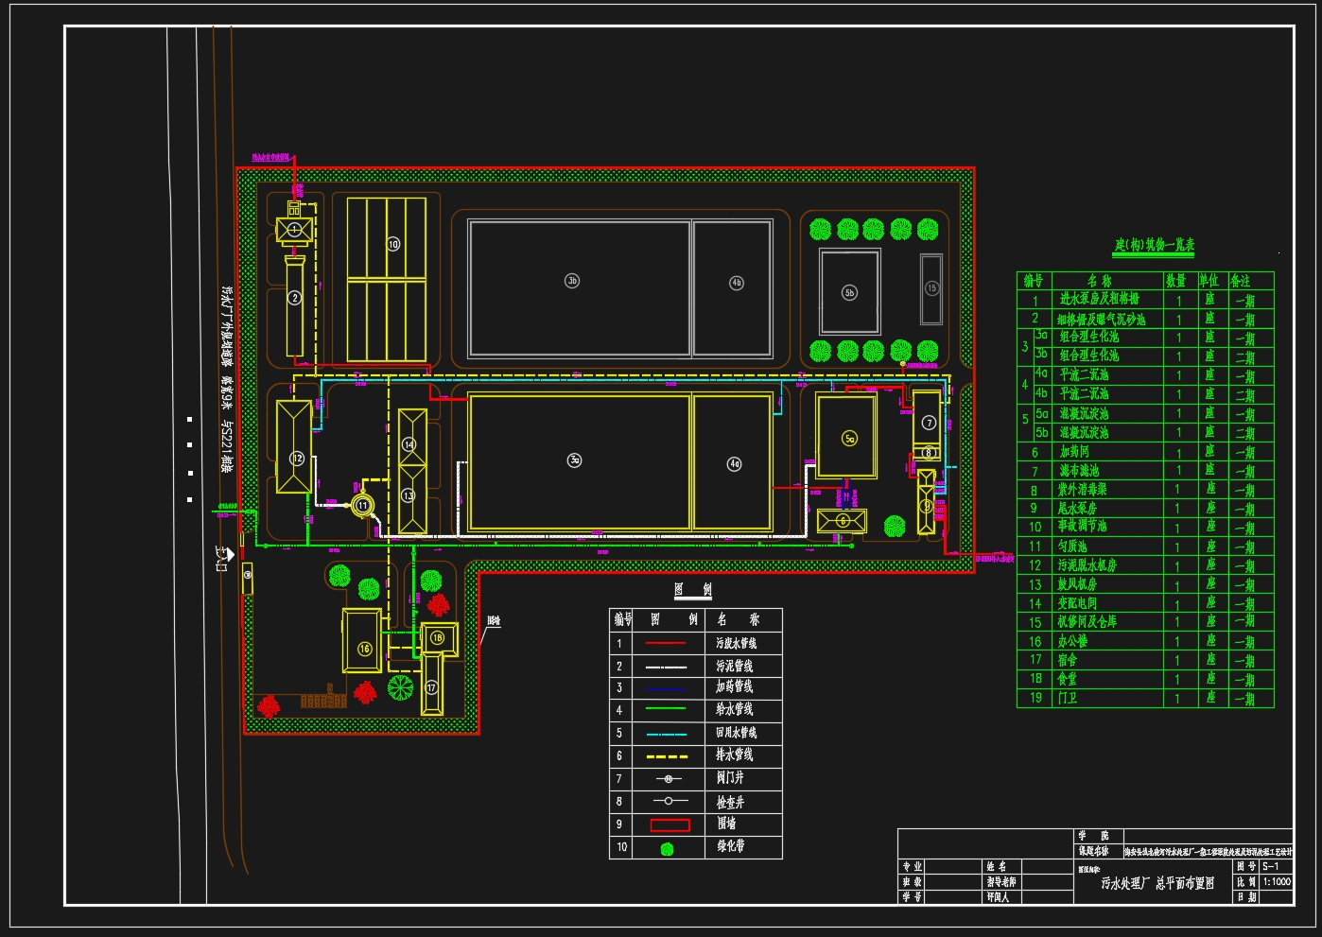Select the vertical road annotation text by the boundary

point(226,380)
